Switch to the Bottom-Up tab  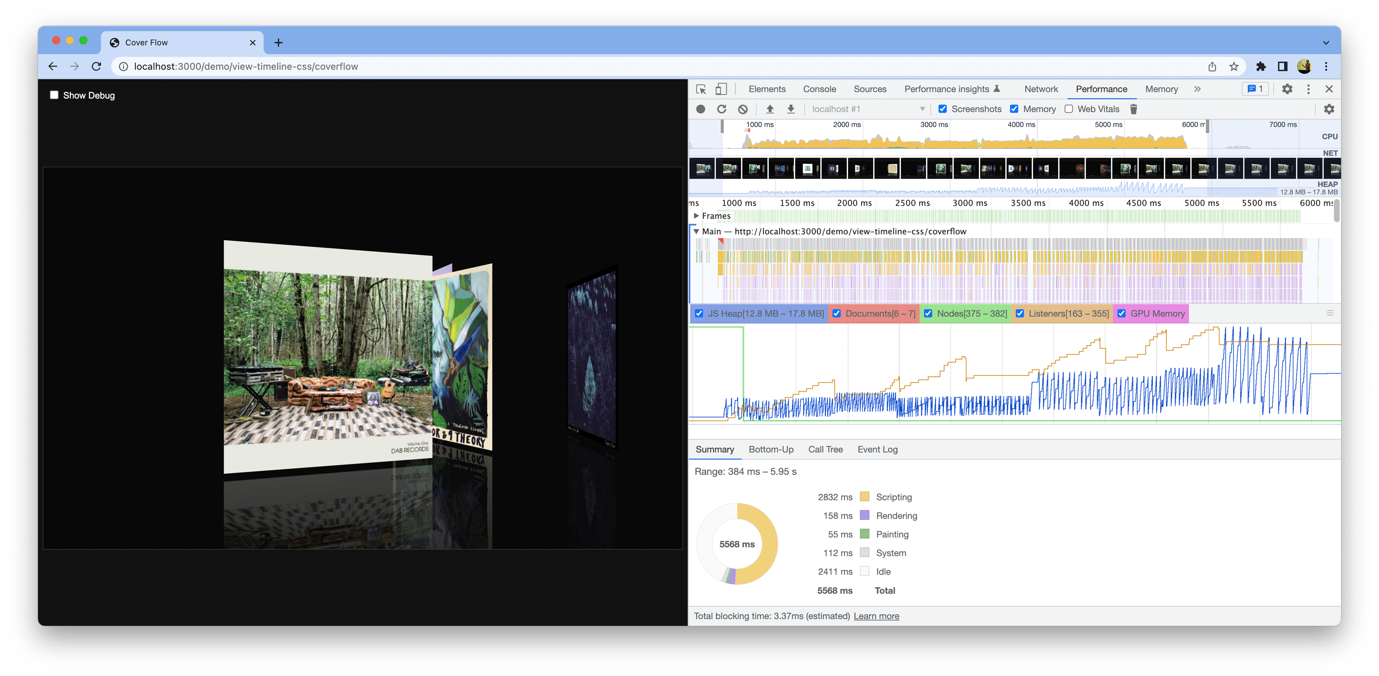click(770, 448)
